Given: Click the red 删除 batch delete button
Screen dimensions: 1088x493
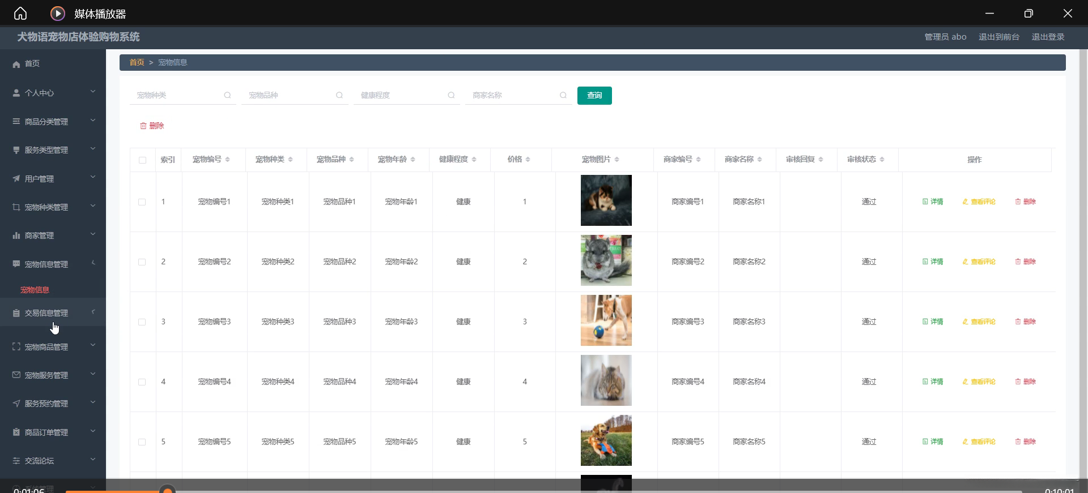Looking at the screenshot, I should [152, 126].
